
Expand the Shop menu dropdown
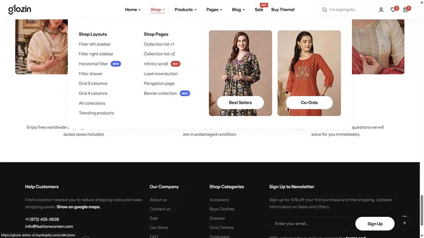[x=157, y=10]
